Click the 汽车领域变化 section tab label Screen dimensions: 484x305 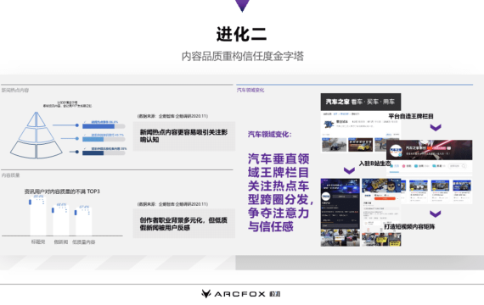(250, 91)
